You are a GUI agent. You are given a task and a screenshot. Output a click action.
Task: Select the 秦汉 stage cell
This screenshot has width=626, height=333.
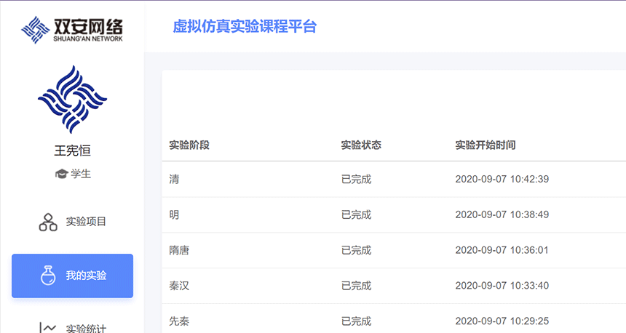click(x=179, y=286)
